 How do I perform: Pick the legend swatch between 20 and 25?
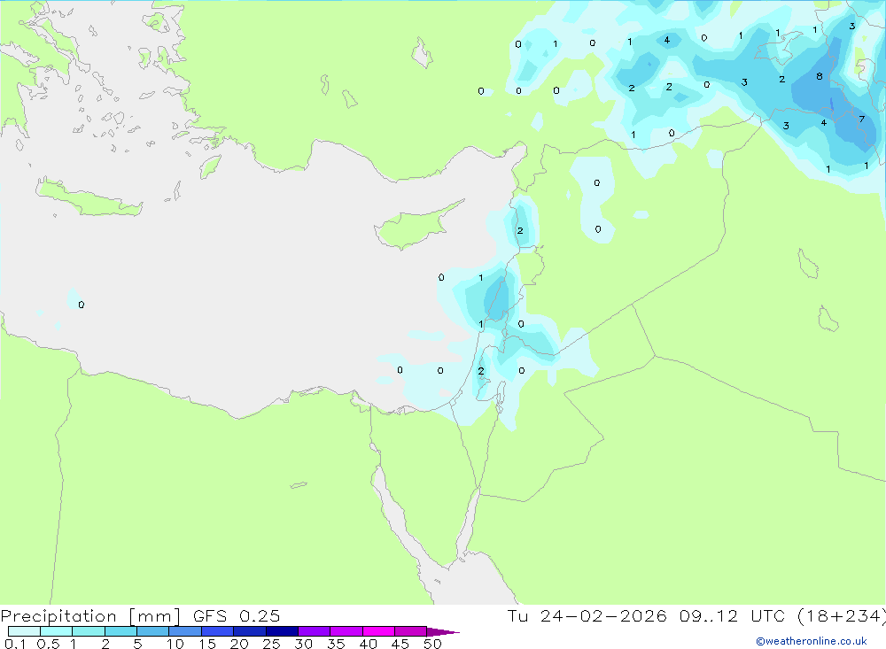(249, 631)
